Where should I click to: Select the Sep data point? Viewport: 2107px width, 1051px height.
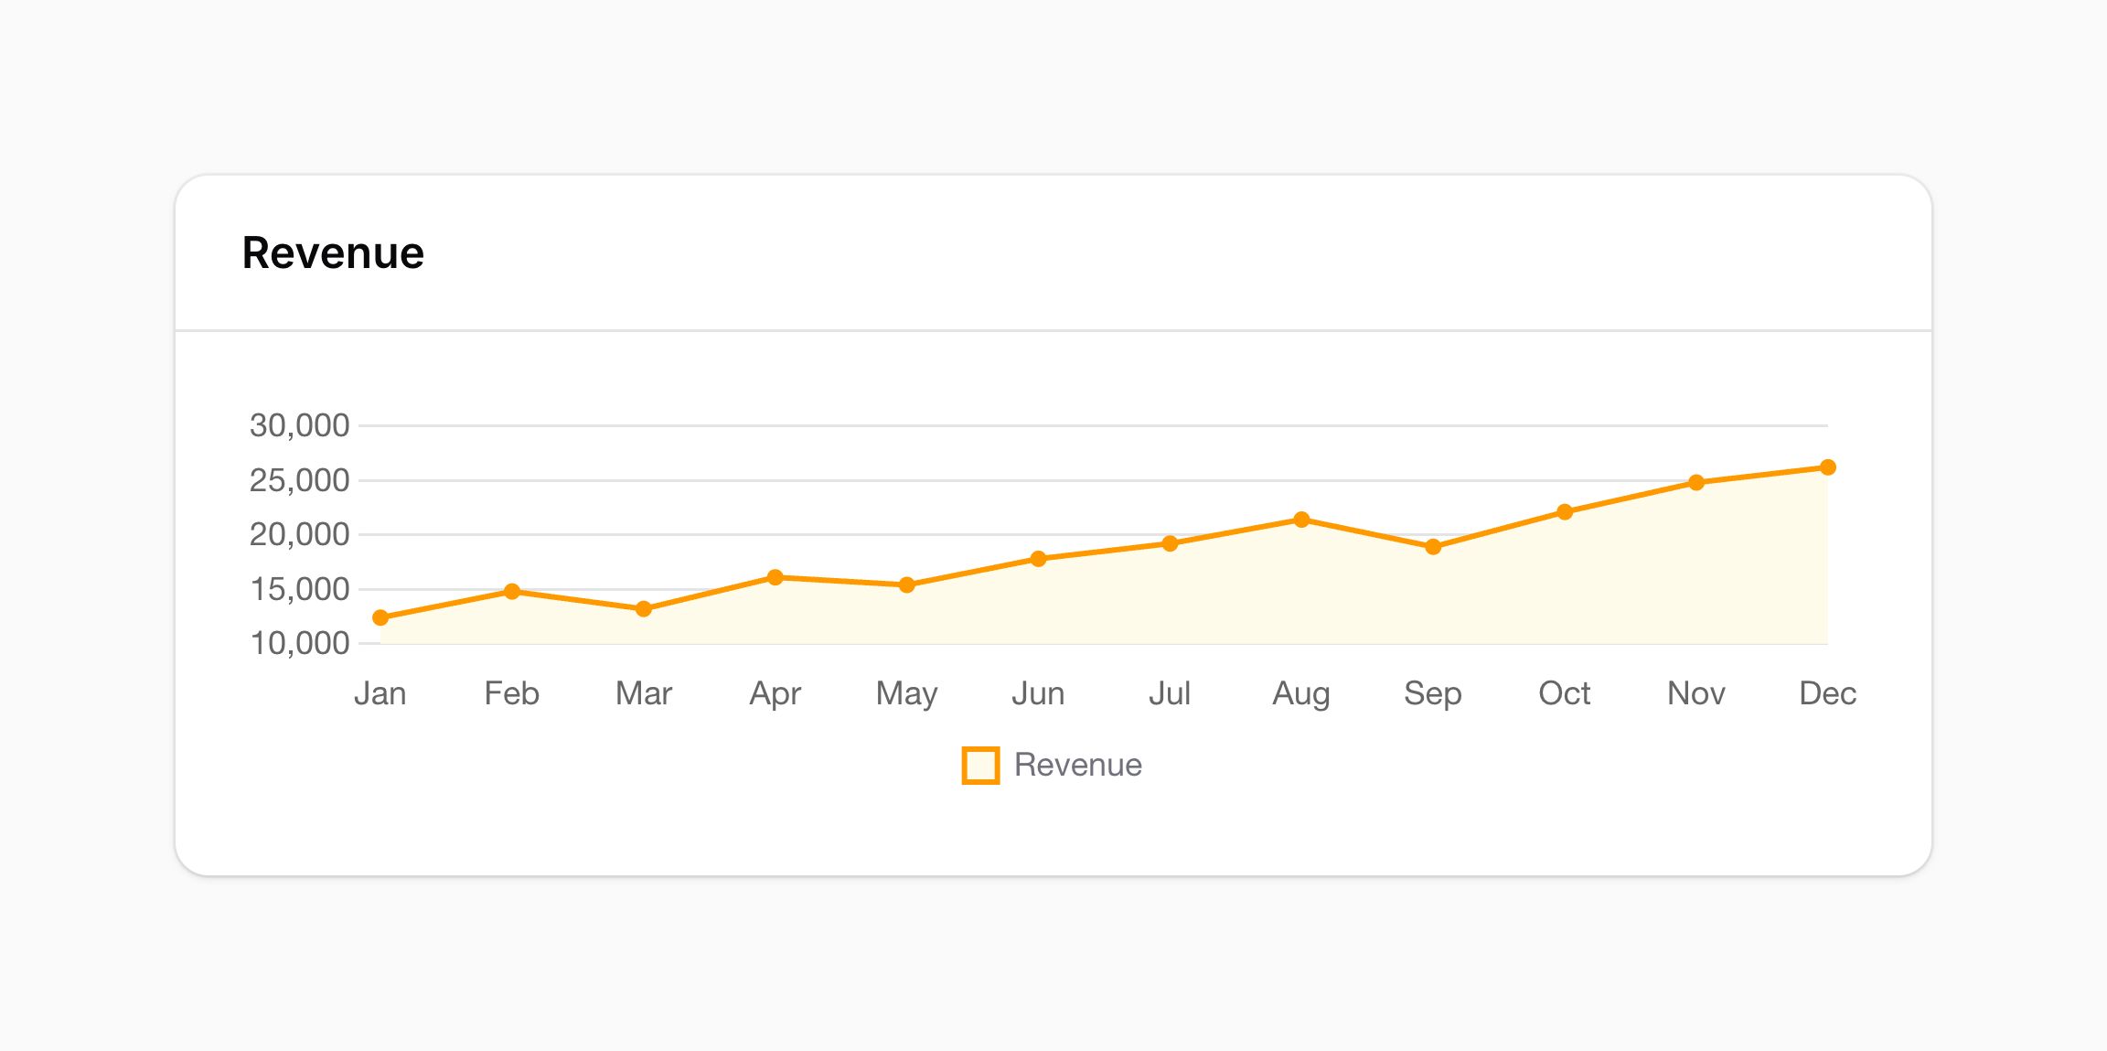pyautogui.click(x=1433, y=547)
